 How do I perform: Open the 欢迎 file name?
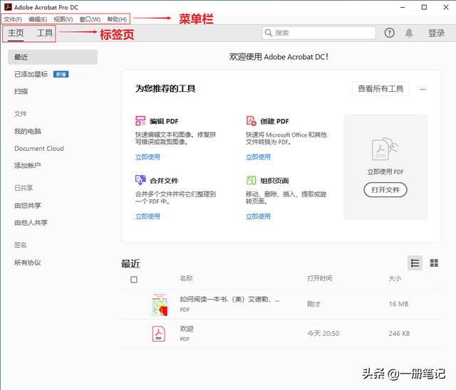click(x=187, y=329)
